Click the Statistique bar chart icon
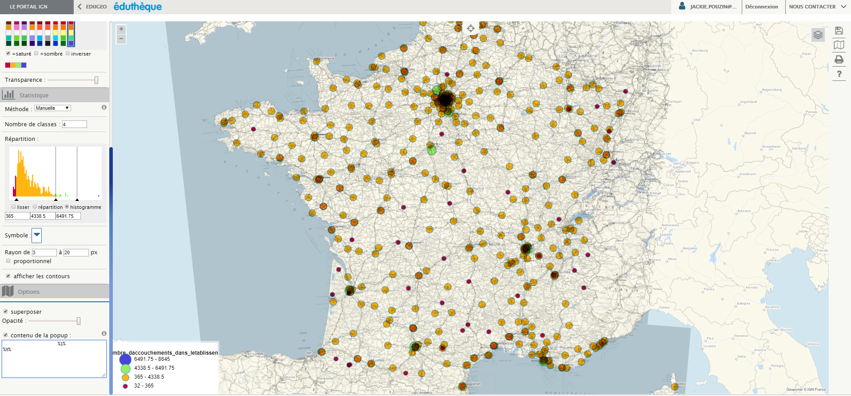 (x=8, y=95)
